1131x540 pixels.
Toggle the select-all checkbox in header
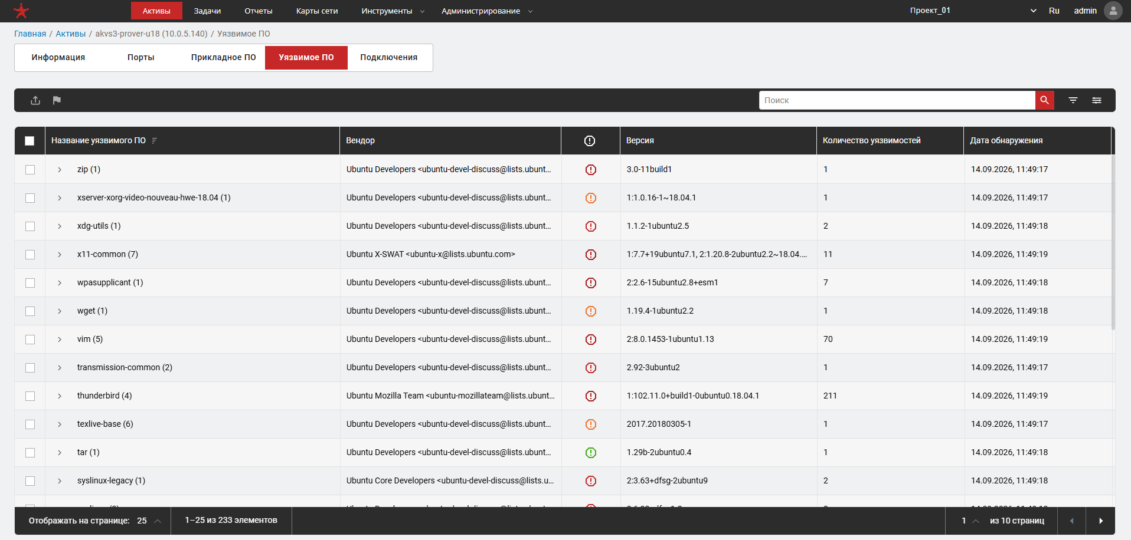(x=30, y=141)
